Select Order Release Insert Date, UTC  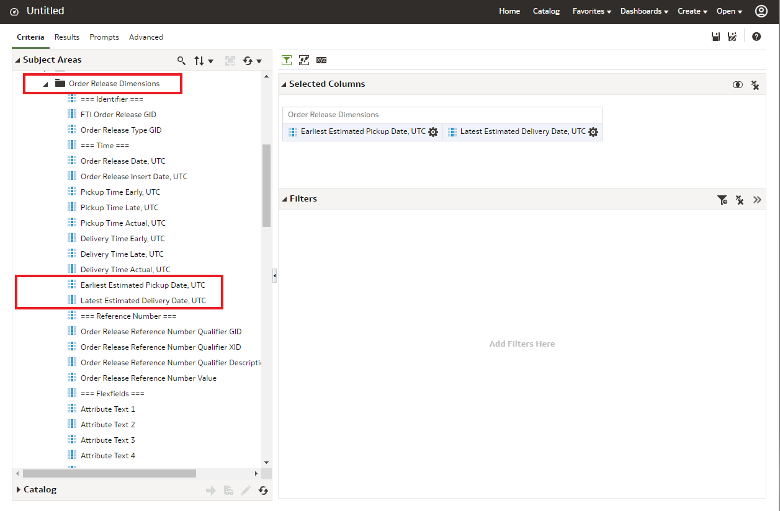tap(134, 177)
